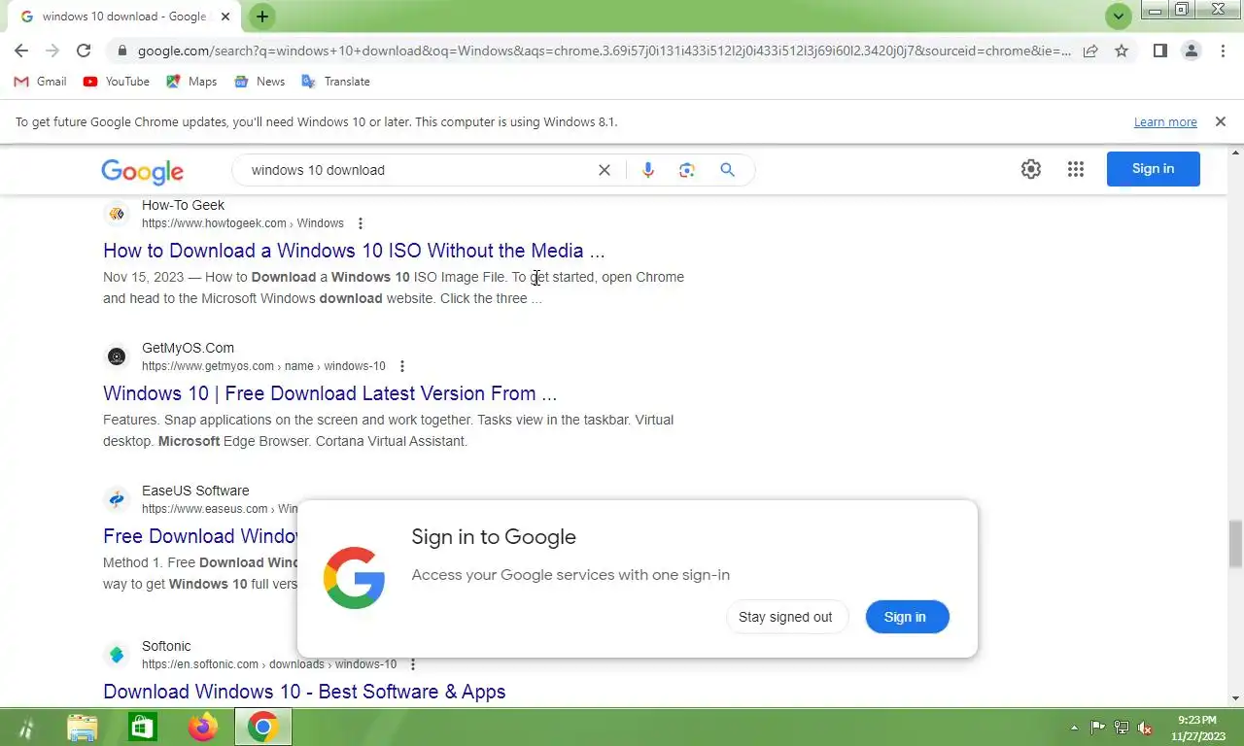Open Windows 10 Free Download Latest Version result
The width and height of the screenshot is (1244, 746).
coord(329,393)
